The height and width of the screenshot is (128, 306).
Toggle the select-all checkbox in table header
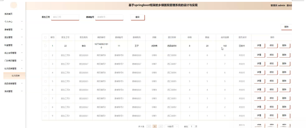[45, 37]
